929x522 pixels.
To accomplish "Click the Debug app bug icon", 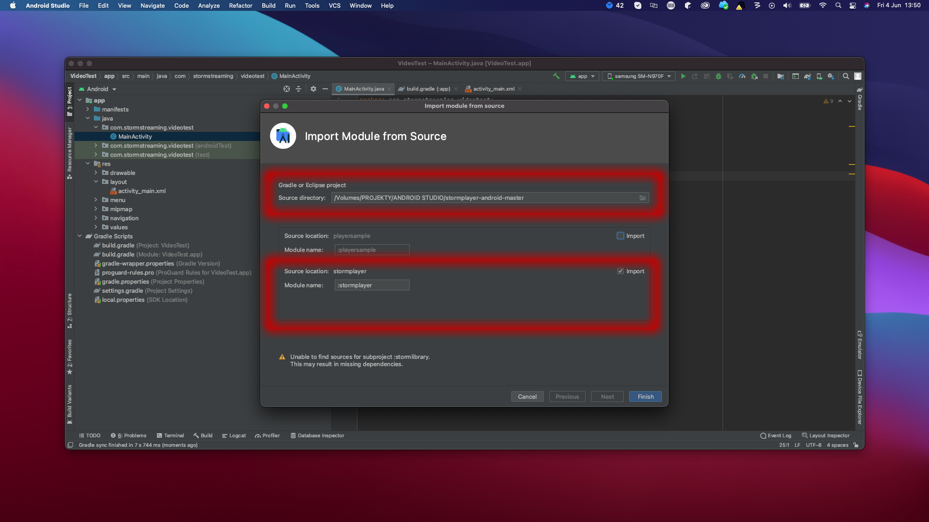I will (x=719, y=76).
